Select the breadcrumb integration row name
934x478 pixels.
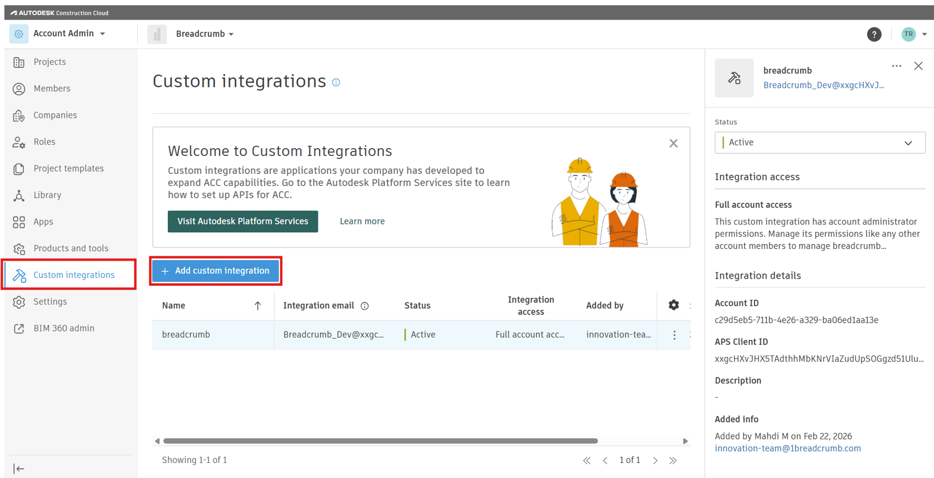[186, 334]
